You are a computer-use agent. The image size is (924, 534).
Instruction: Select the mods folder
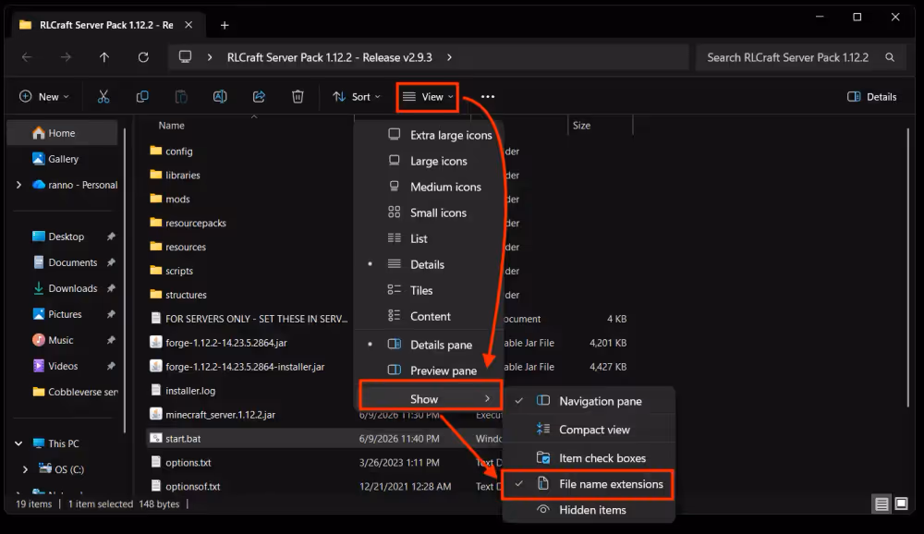(x=177, y=200)
